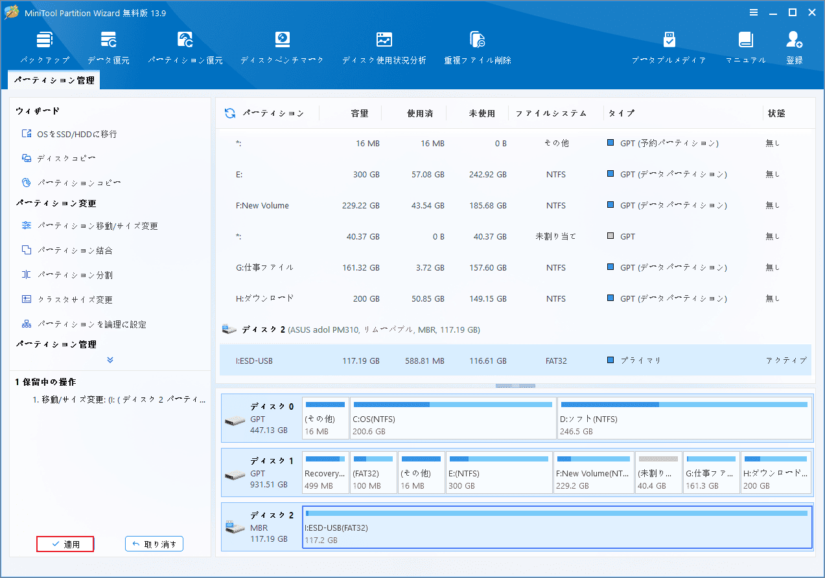Select OSをSSD/HDDに移行 wizard
825x578 pixels.
[x=69, y=134]
